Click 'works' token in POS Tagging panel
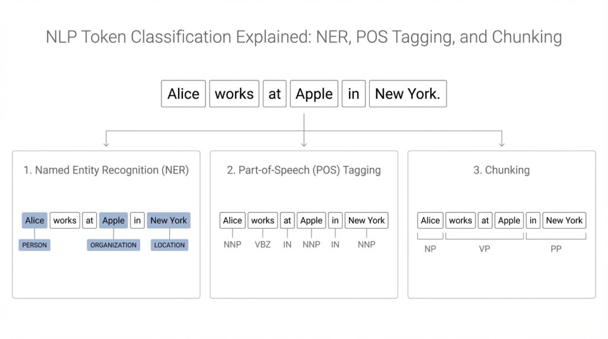 pyautogui.click(x=262, y=220)
